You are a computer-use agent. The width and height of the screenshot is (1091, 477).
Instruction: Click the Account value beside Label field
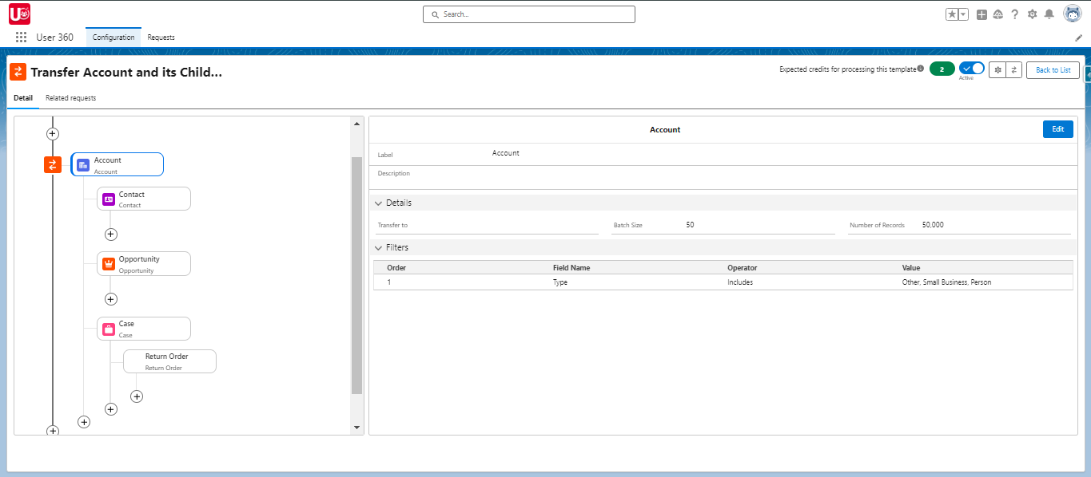click(506, 153)
